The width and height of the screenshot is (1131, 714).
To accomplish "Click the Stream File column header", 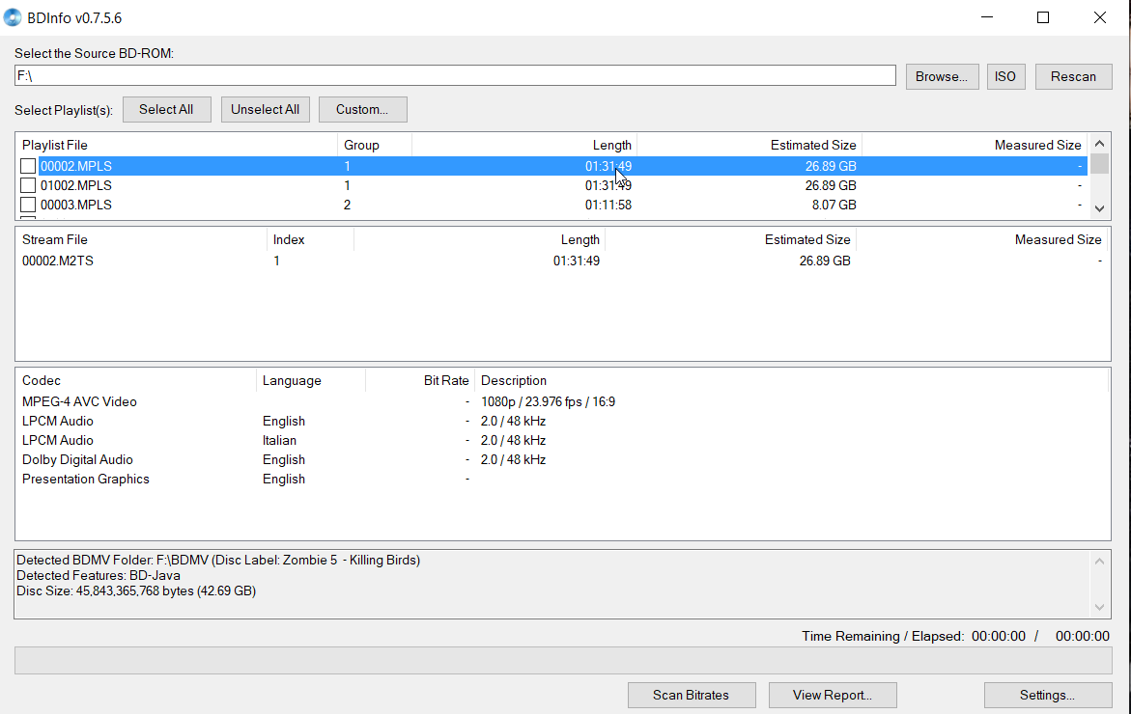I will click(x=142, y=240).
